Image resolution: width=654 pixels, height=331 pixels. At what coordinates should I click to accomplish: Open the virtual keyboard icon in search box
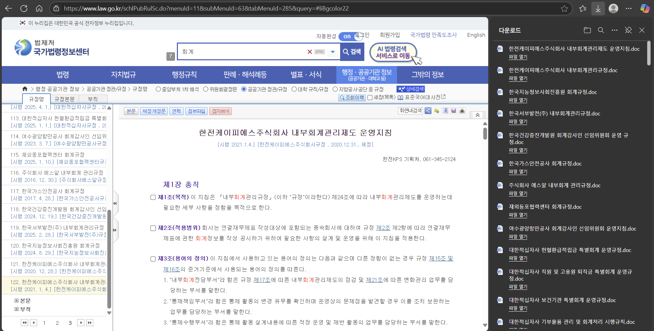click(x=319, y=52)
